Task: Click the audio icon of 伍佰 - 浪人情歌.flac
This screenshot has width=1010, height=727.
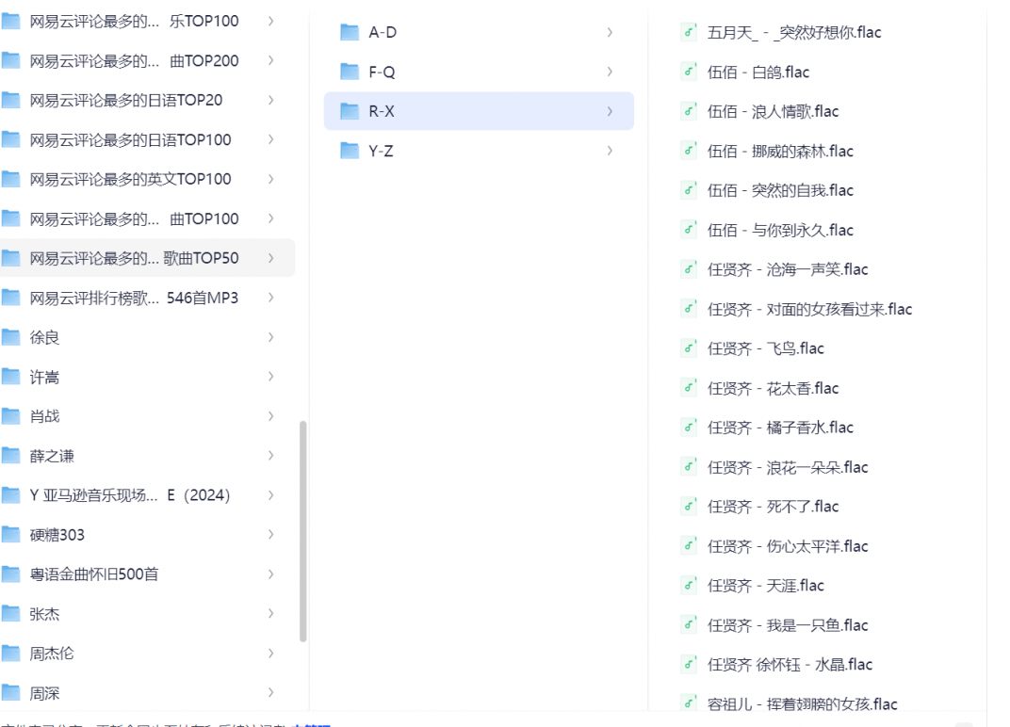Action: pos(689,111)
